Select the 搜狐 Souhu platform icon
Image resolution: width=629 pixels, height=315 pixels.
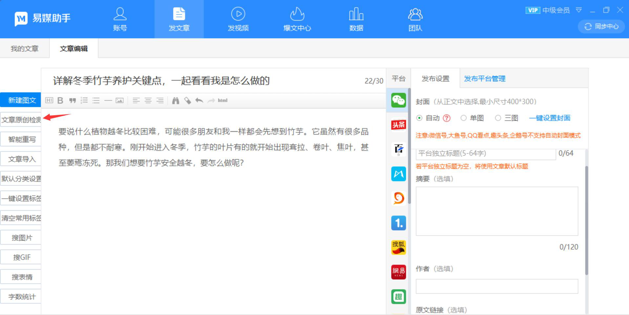(398, 248)
